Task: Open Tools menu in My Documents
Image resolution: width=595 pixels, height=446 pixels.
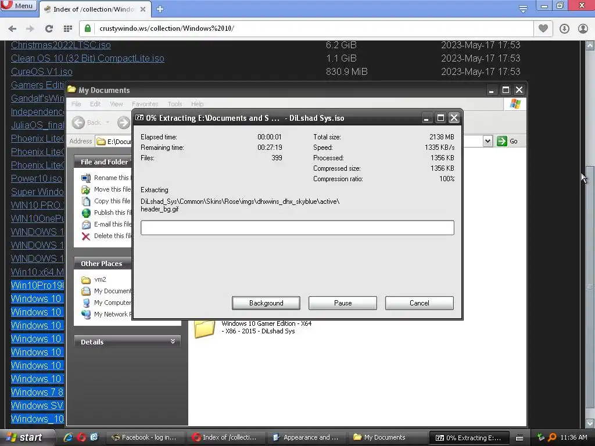Action: click(175, 104)
